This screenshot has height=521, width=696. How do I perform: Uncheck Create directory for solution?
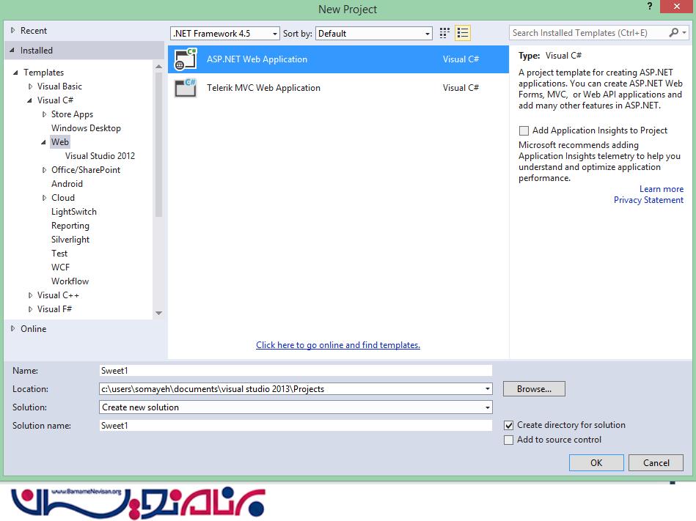coord(509,425)
